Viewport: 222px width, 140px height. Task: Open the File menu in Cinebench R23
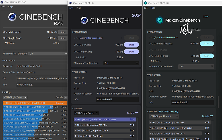[3, 7]
